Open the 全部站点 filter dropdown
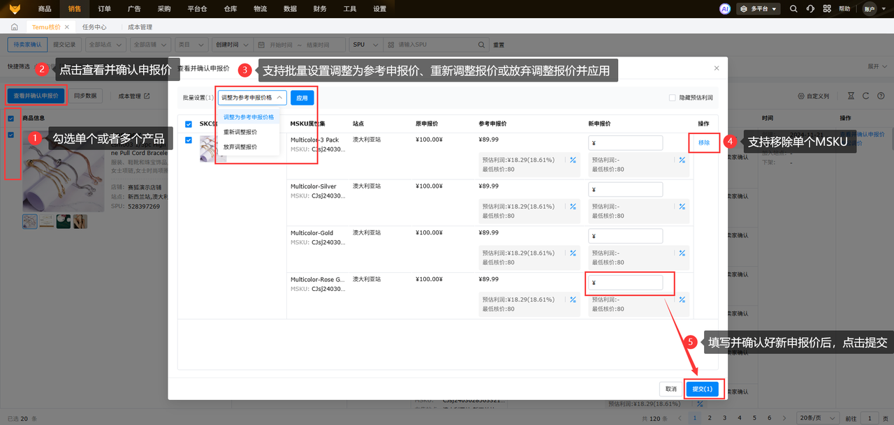894x425 pixels. (x=107, y=45)
